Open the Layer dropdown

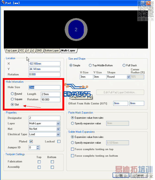click(x=58, y=124)
